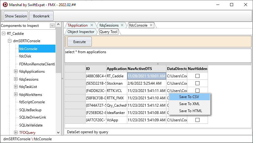Expand the fdqApplications tree node

(x=16, y=71)
